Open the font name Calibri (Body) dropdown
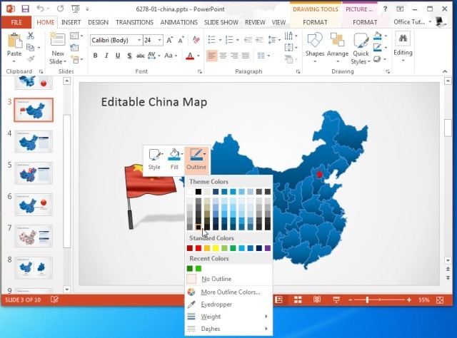The width and height of the screenshot is (457, 338). (x=139, y=40)
